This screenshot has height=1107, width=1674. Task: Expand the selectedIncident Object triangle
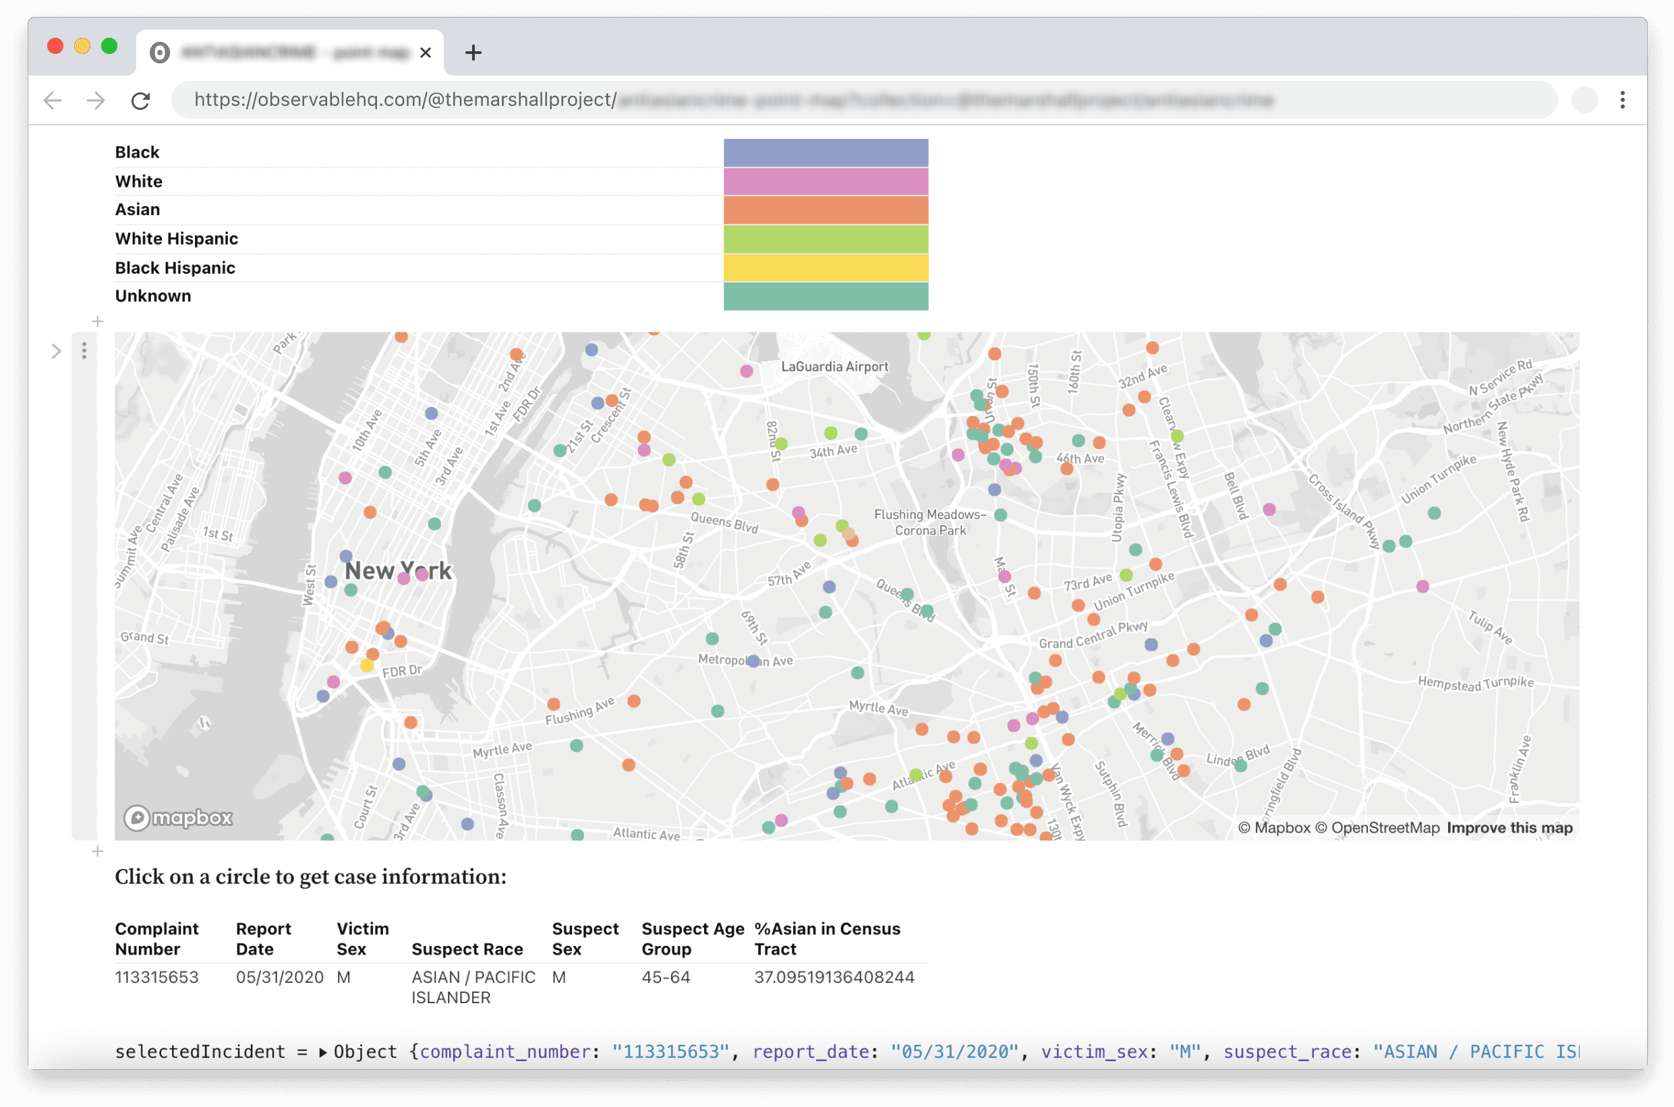(x=323, y=1052)
